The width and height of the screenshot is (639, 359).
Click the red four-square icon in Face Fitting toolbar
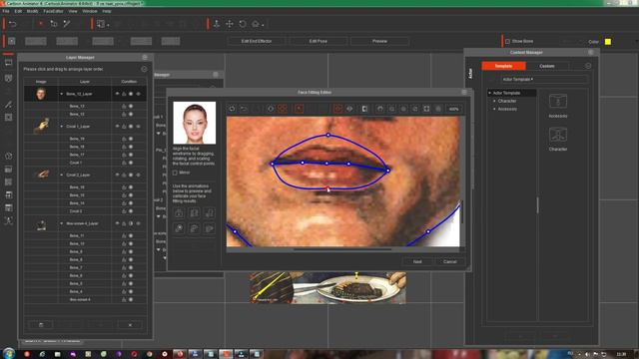(283, 109)
